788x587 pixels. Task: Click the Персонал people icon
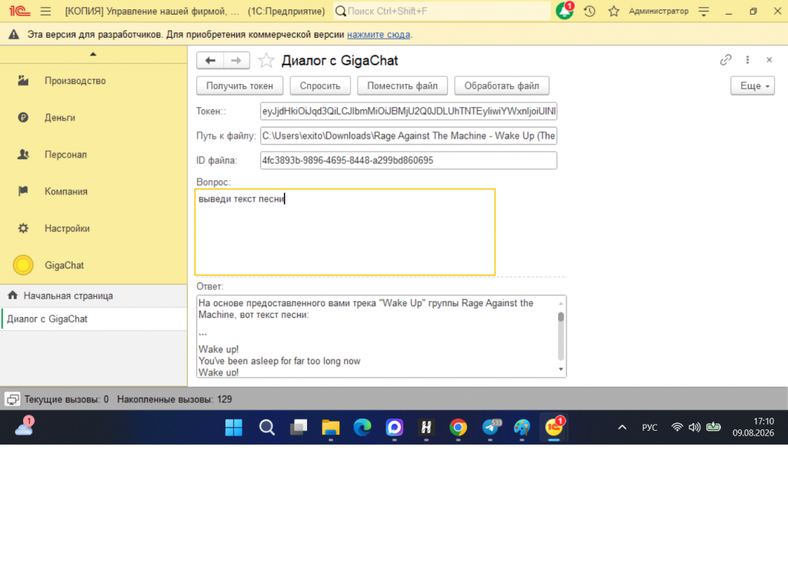point(23,155)
